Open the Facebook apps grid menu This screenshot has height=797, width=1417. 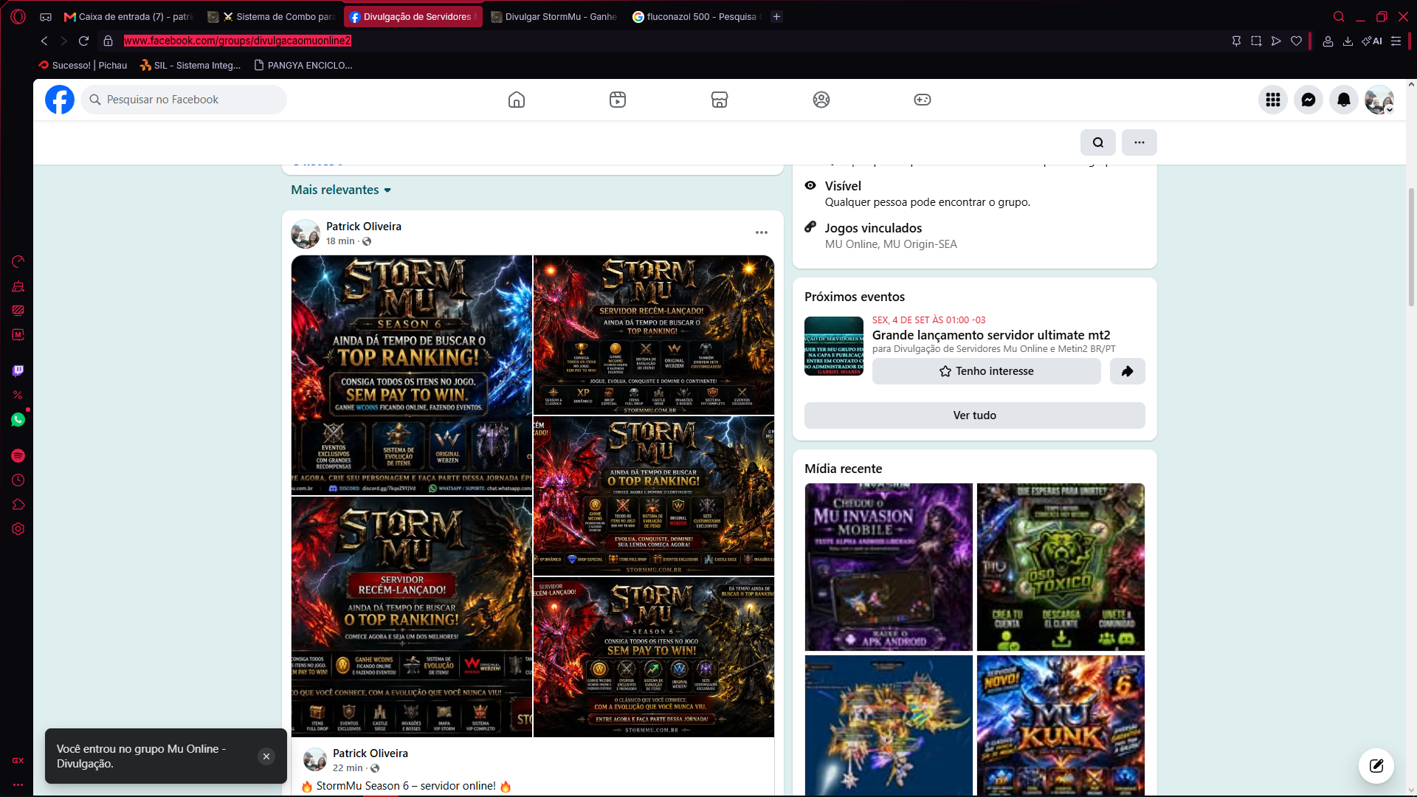coord(1273,100)
